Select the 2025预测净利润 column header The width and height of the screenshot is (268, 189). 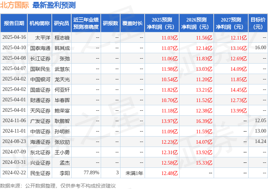click(162, 23)
